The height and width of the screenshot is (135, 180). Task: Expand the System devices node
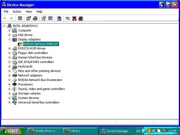pyautogui.click(x=9, y=98)
